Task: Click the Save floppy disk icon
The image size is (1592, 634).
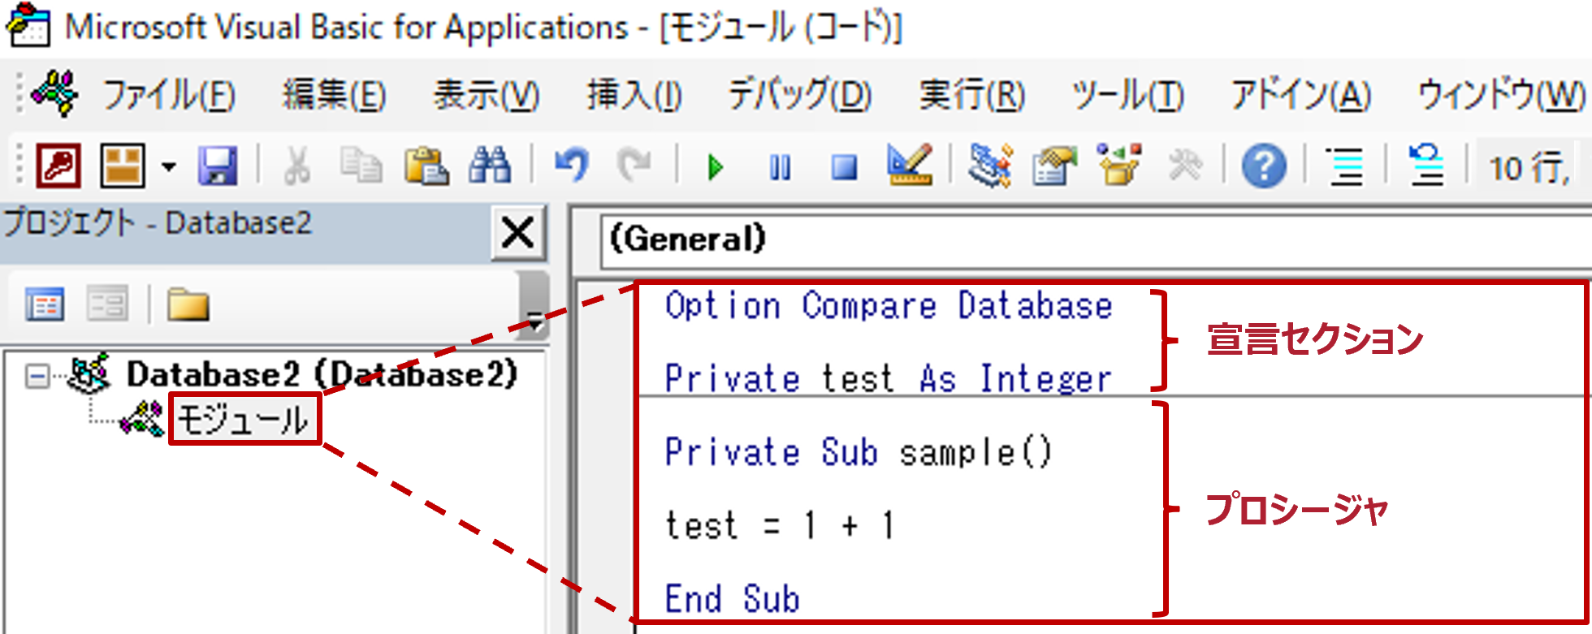Action: 218,166
